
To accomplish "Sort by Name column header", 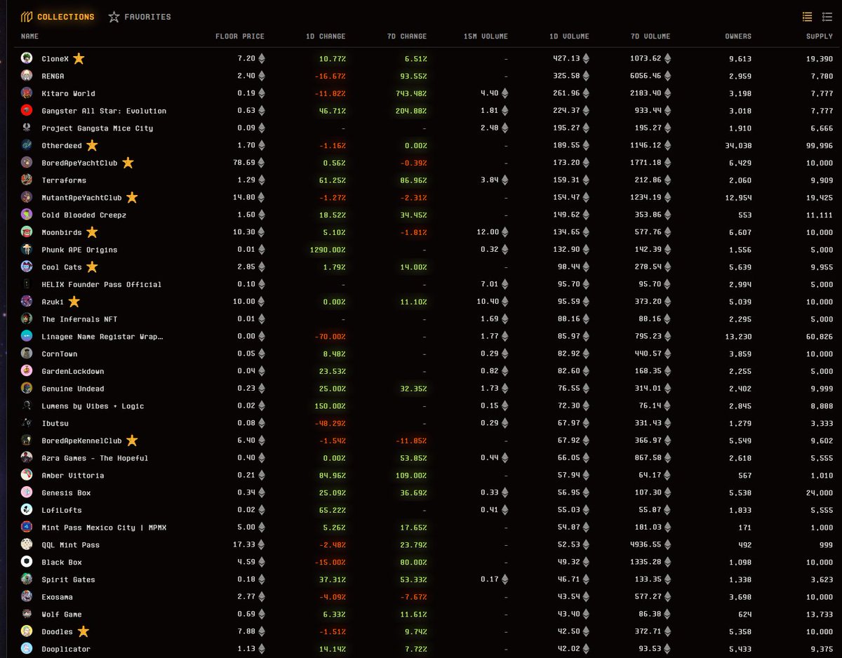I will tap(29, 36).
